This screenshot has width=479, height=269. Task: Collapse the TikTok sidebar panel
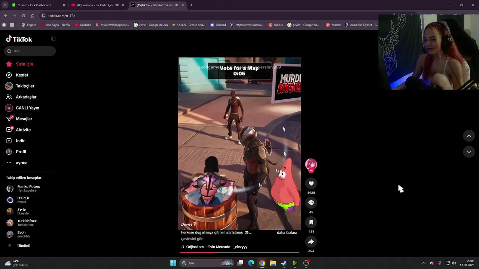pyautogui.click(x=53, y=39)
